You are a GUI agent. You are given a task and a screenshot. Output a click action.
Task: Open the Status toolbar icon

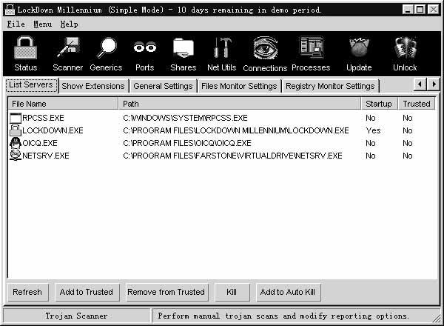[x=25, y=53]
